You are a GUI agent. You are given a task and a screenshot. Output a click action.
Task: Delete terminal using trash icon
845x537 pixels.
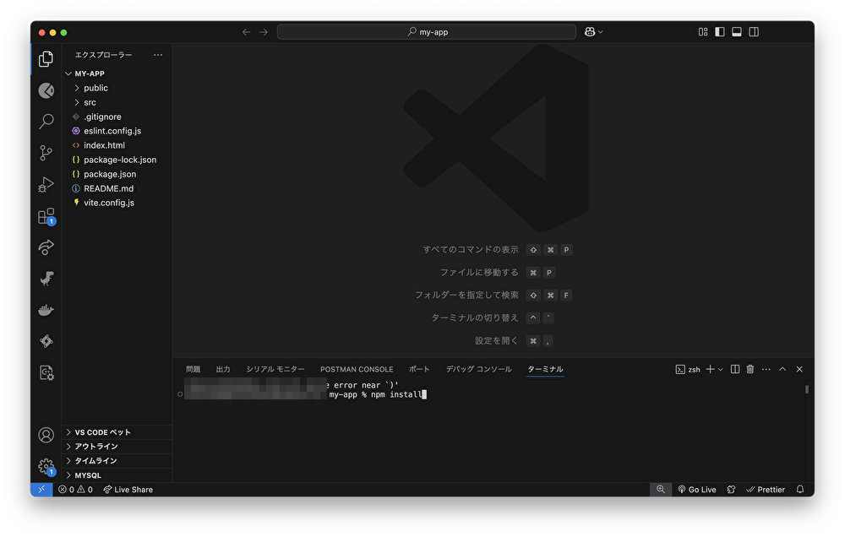click(x=750, y=369)
